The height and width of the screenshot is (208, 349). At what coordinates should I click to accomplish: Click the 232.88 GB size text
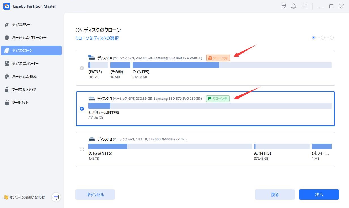click(95, 118)
